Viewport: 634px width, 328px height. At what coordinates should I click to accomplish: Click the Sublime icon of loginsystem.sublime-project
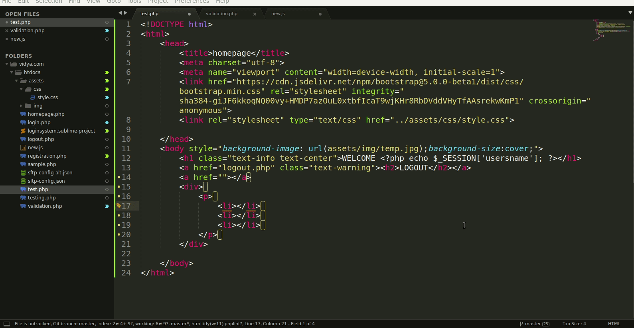[x=23, y=131]
